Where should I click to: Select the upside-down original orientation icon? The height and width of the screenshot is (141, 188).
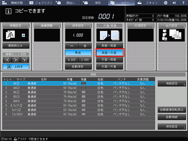point(25,60)
